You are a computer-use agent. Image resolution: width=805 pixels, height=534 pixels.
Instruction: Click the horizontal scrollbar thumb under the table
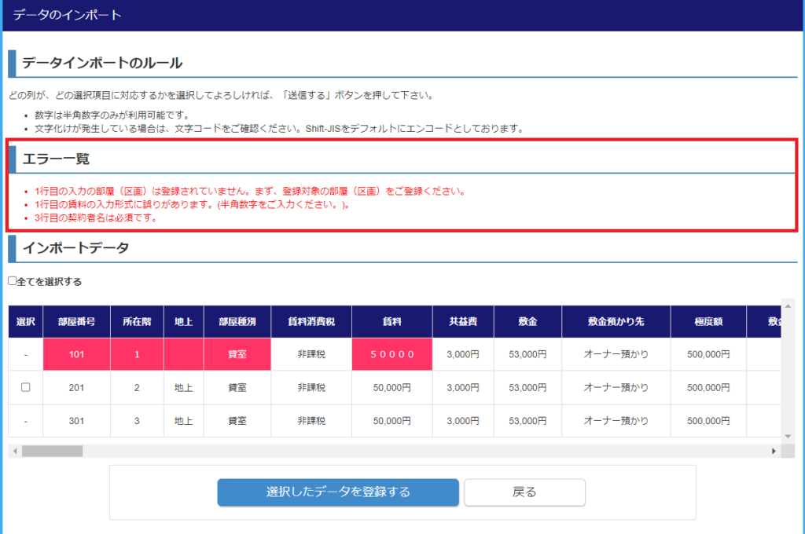(x=52, y=451)
